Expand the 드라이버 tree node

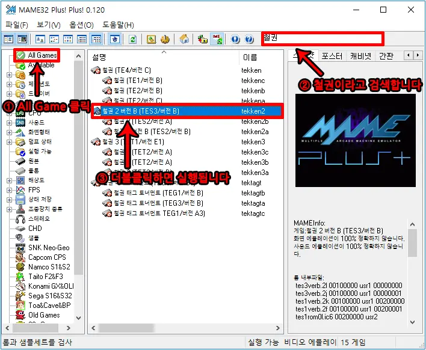coord(9,94)
